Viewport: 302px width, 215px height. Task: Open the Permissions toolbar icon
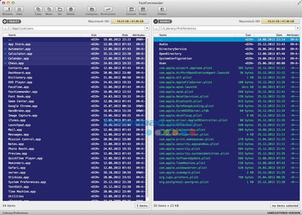point(108,9)
